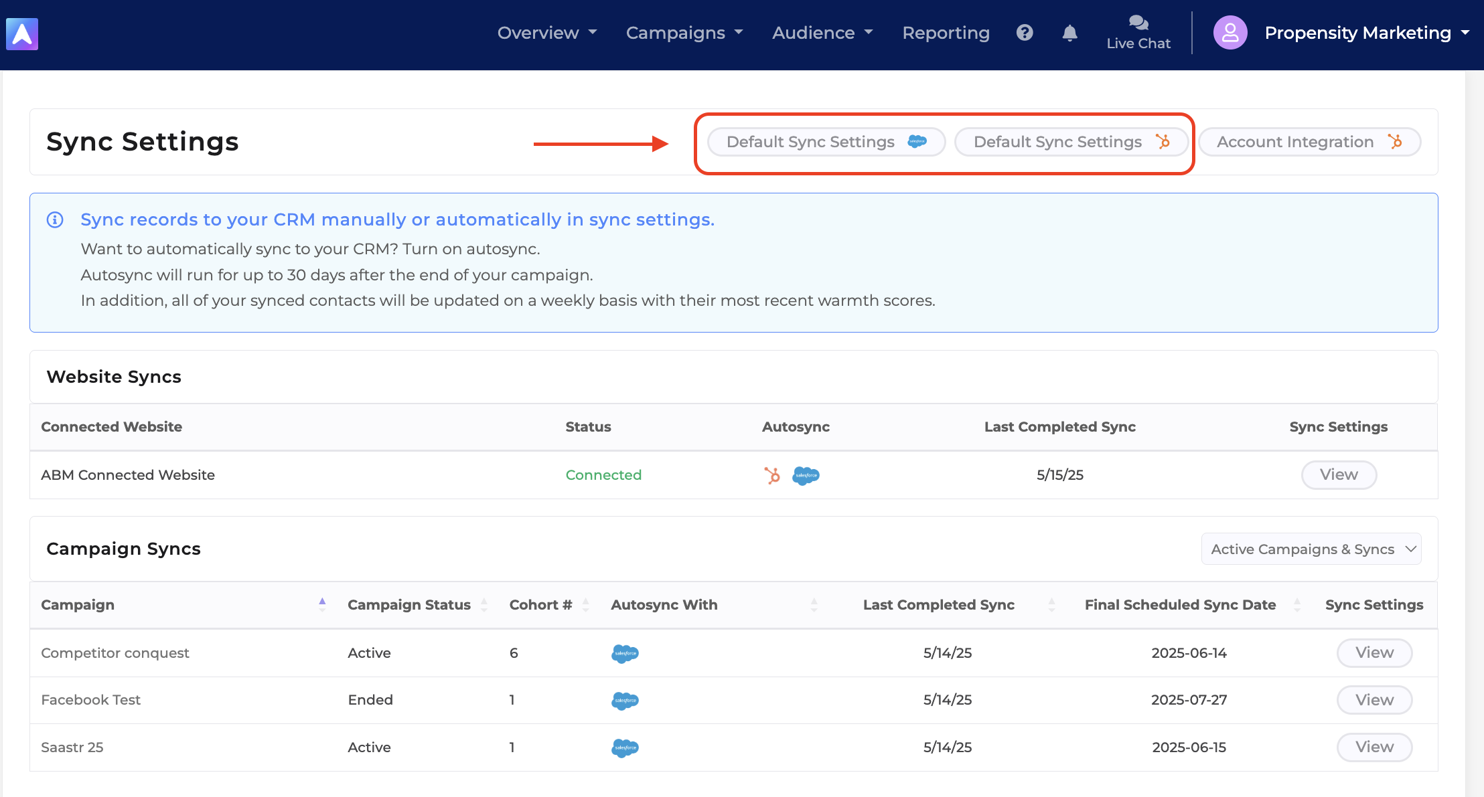Screen dimensions: 1484x797
Task: Open HubSpot Default Sync Settings
Action: [x=1071, y=142]
